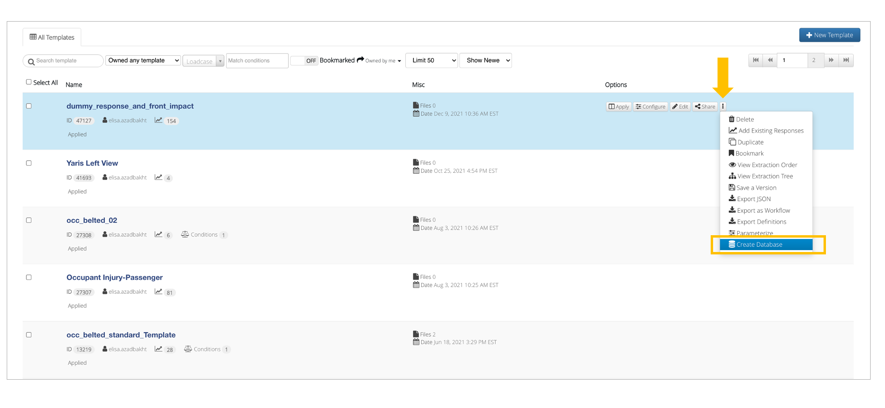Choose Create Database from the menu
This screenshot has width=885, height=408.
tap(759, 245)
